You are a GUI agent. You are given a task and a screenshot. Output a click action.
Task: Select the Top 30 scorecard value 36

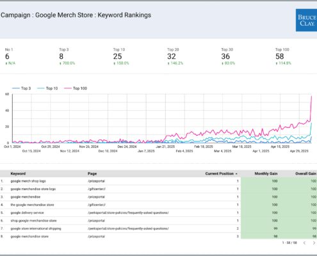coord(225,56)
